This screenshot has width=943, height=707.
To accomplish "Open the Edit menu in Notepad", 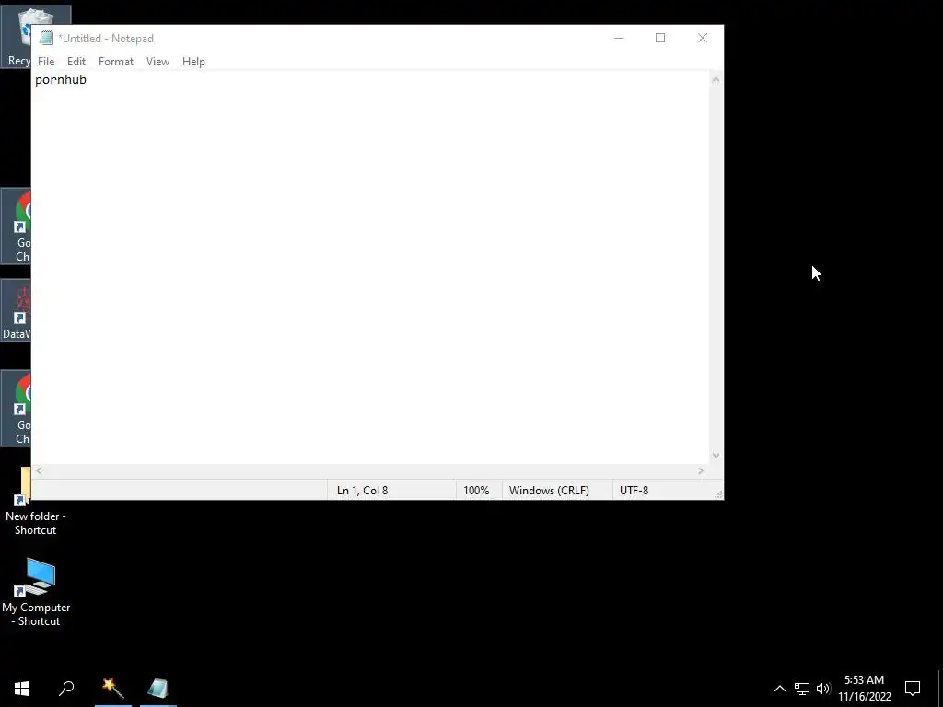I will pyautogui.click(x=76, y=62).
